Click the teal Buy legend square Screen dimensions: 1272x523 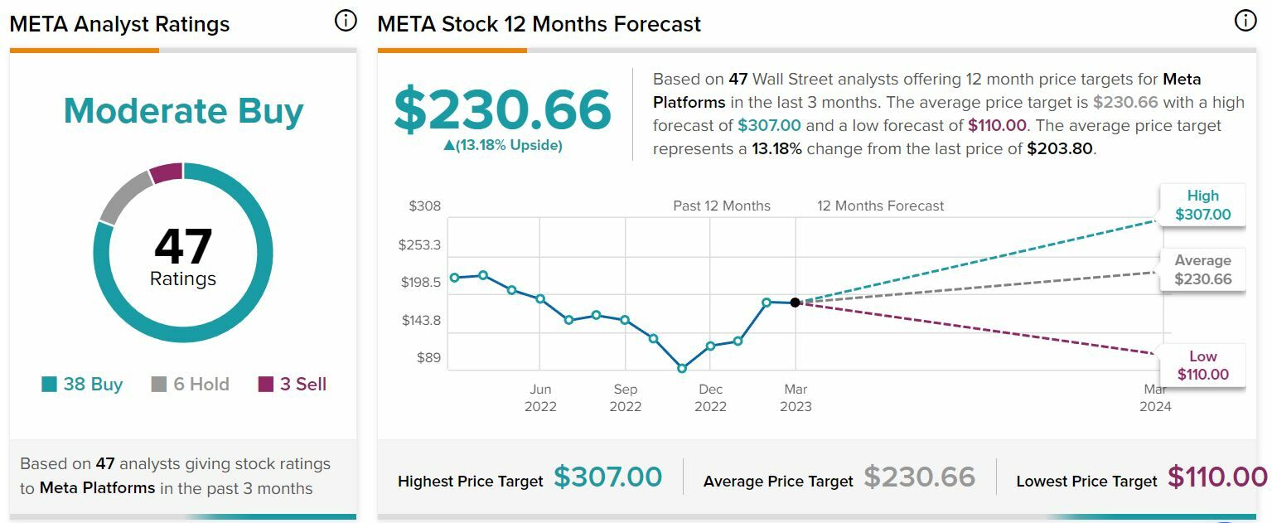[50, 385]
